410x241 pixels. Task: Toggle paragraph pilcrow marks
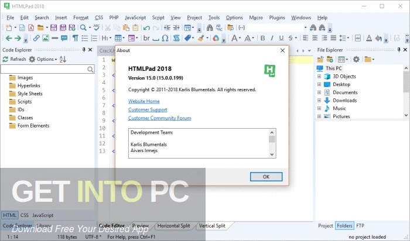click(x=76, y=39)
